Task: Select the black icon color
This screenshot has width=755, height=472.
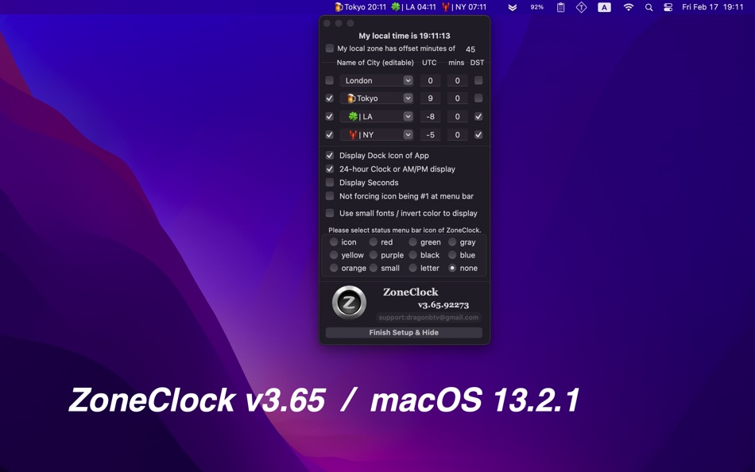Action: click(x=412, y=255)
